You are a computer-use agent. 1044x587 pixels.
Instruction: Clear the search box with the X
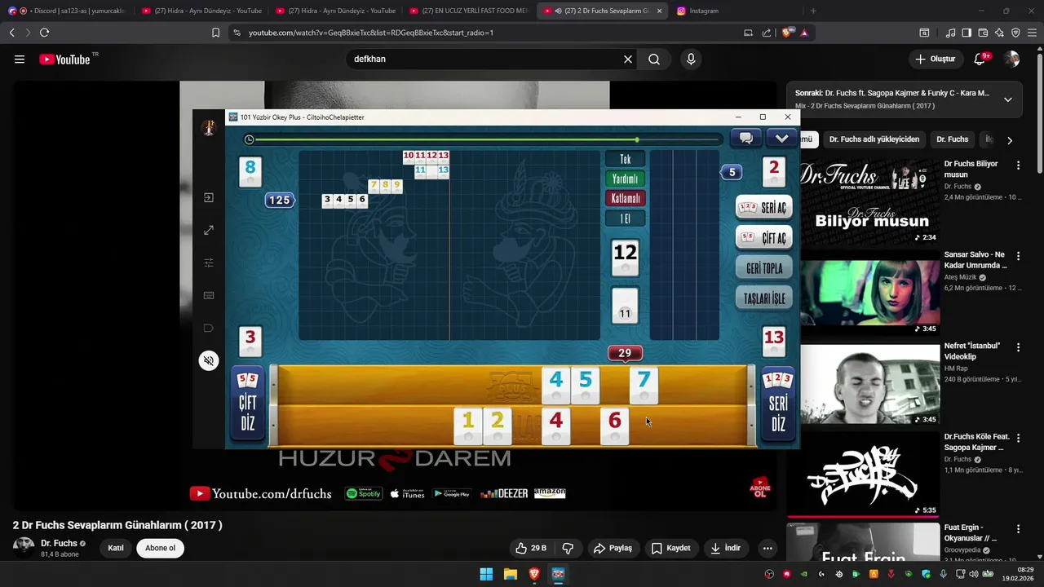(628, 60)
